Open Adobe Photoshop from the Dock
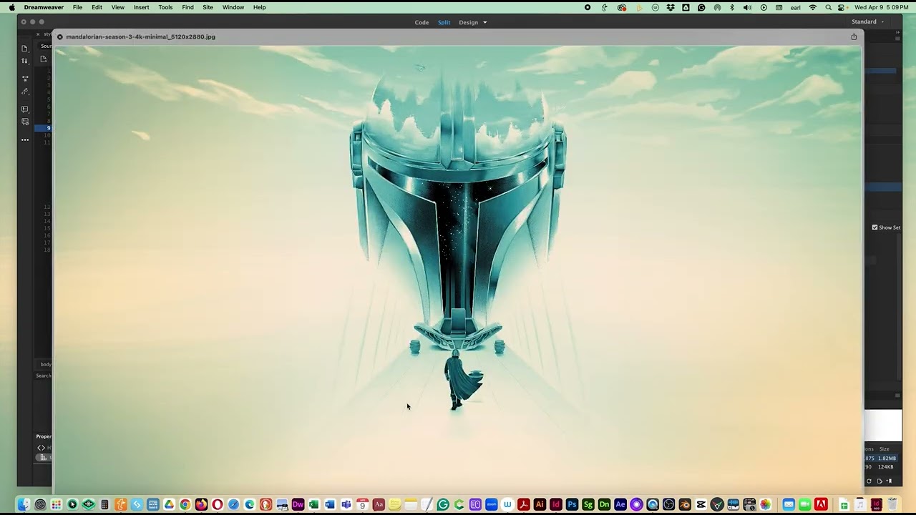Viewport: 916px width, 515px height. (572, 504)
